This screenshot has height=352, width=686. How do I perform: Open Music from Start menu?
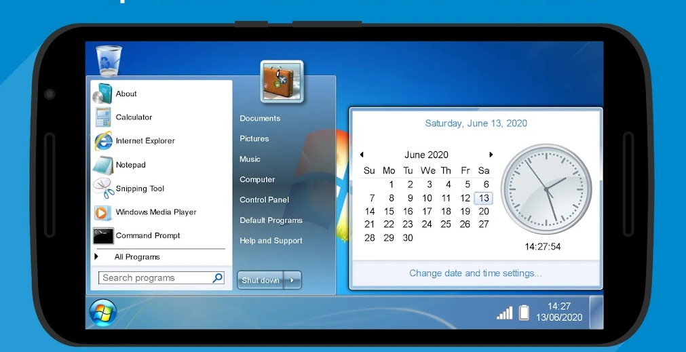tap(250, 159)
